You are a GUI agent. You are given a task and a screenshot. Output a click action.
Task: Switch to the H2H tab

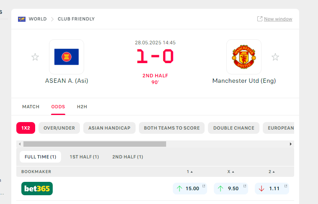[x=82, y=107]
